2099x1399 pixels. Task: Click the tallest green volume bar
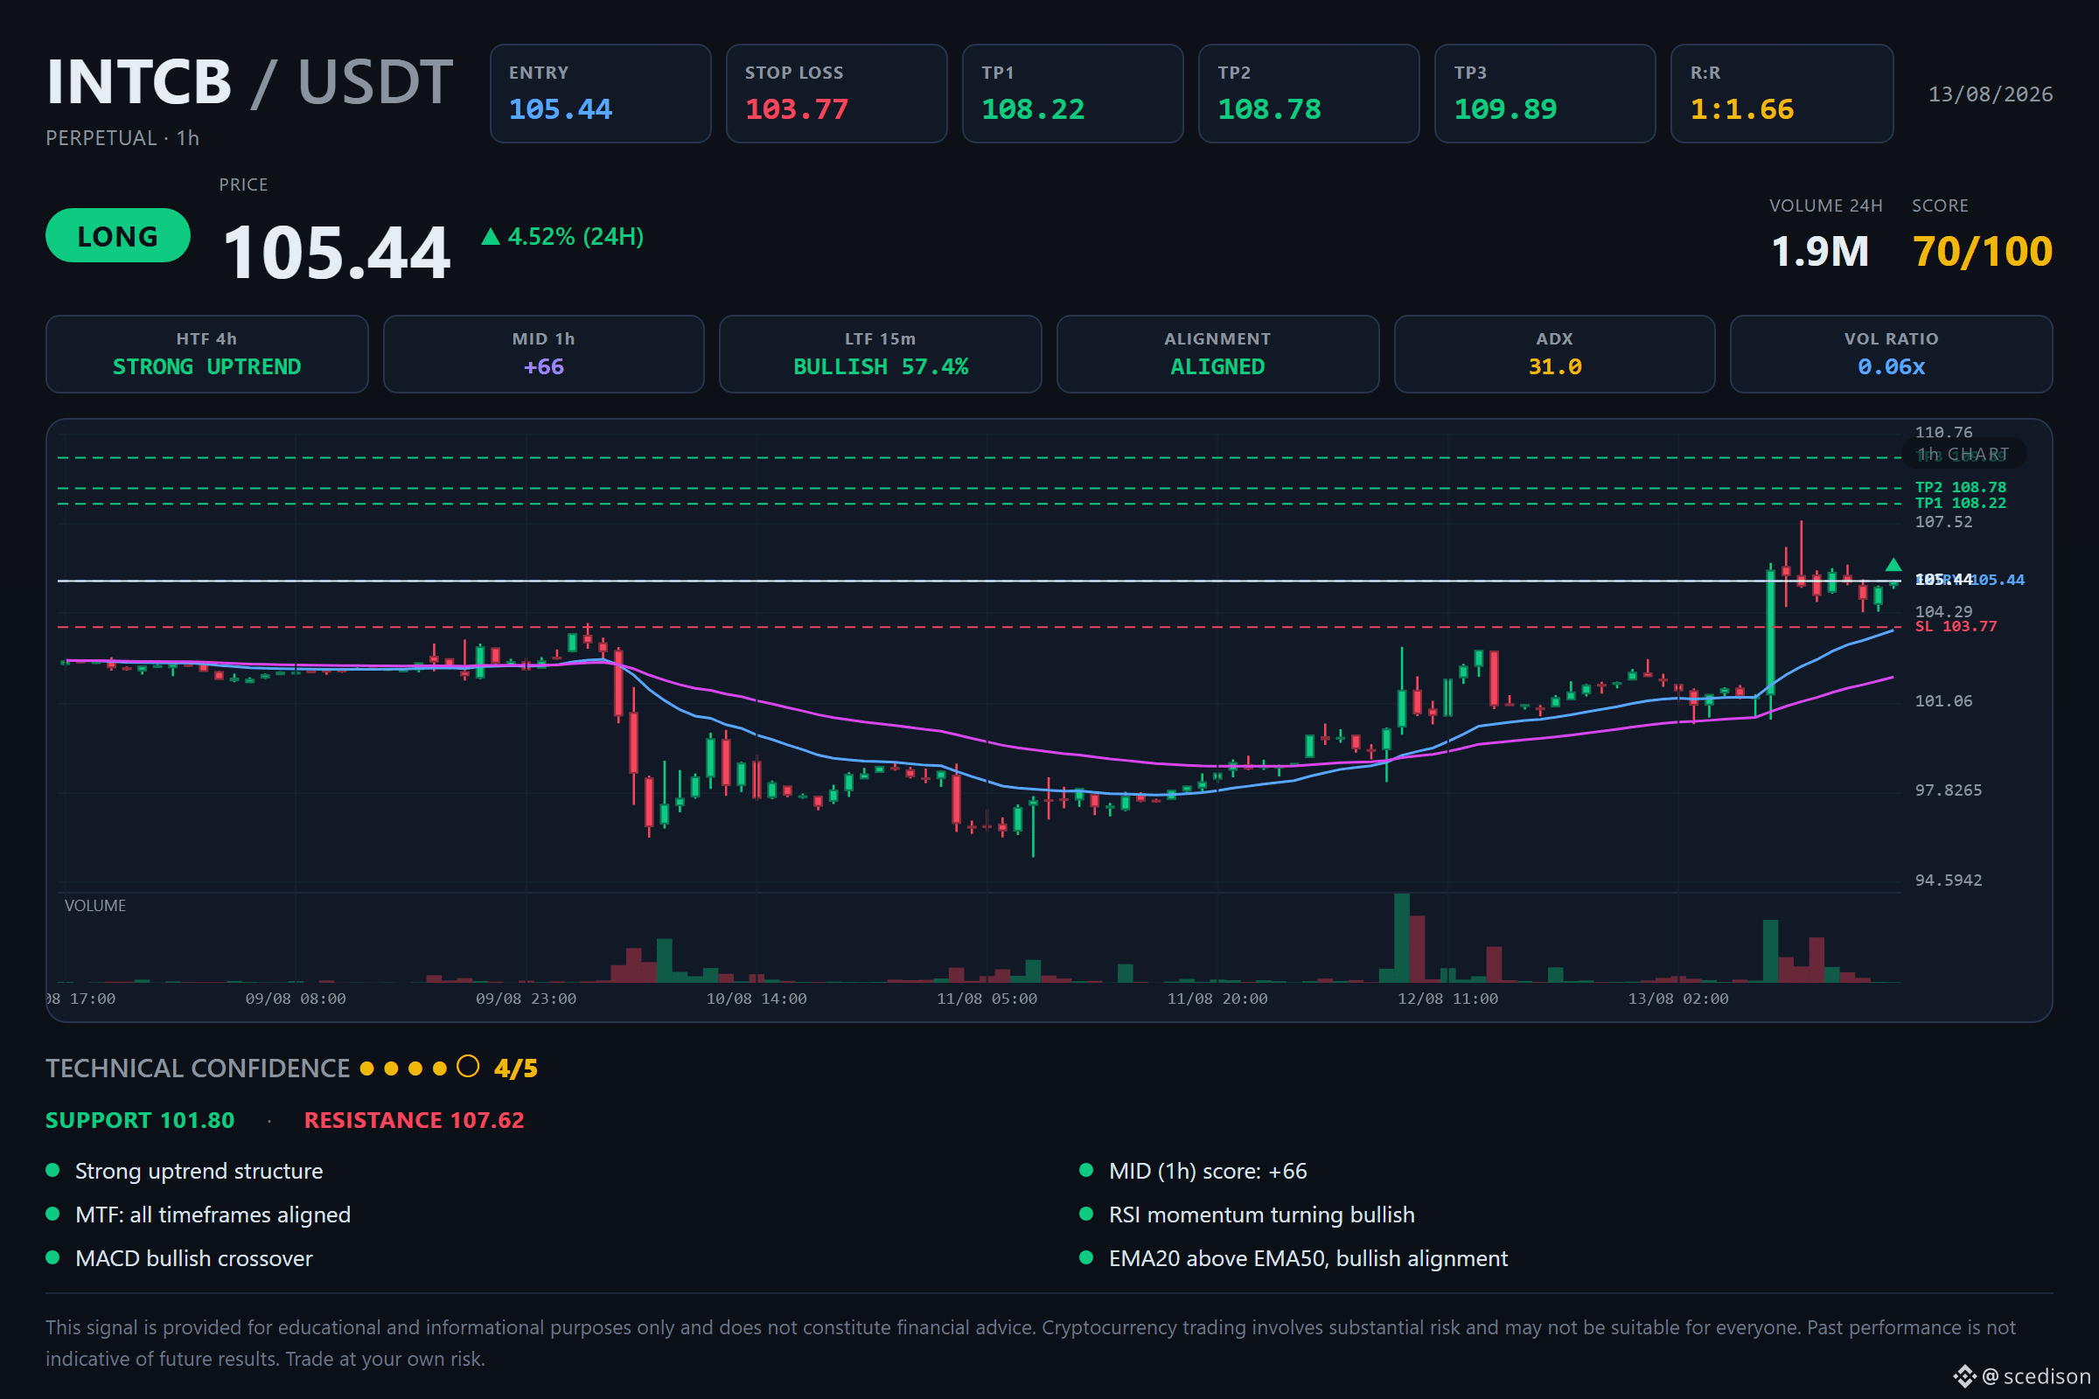tap(1401, 937)
